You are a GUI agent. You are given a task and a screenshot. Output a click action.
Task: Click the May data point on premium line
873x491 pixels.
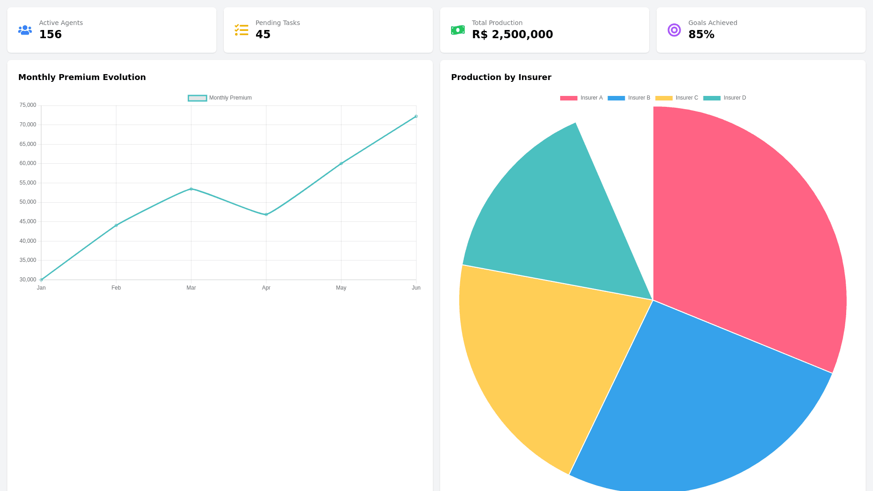click(341, 164)
